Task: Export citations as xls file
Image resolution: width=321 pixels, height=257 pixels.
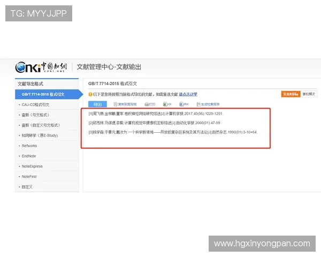Action: click(167, 104)
